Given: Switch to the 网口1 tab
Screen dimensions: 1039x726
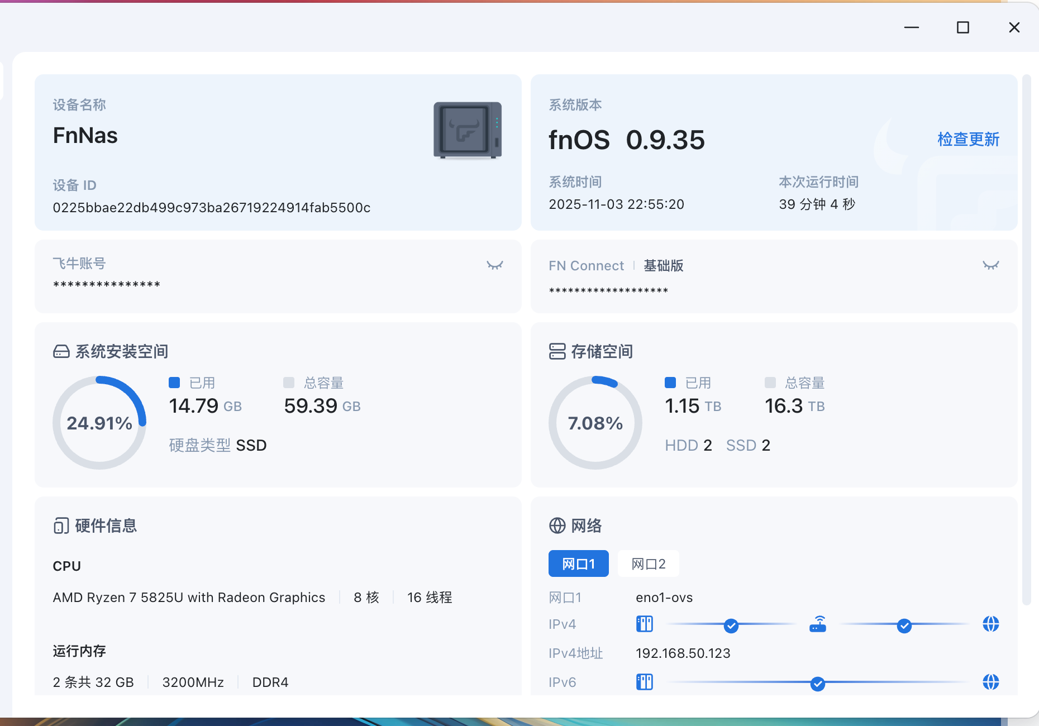Looking at the screenshot, I should click(578, 563).
